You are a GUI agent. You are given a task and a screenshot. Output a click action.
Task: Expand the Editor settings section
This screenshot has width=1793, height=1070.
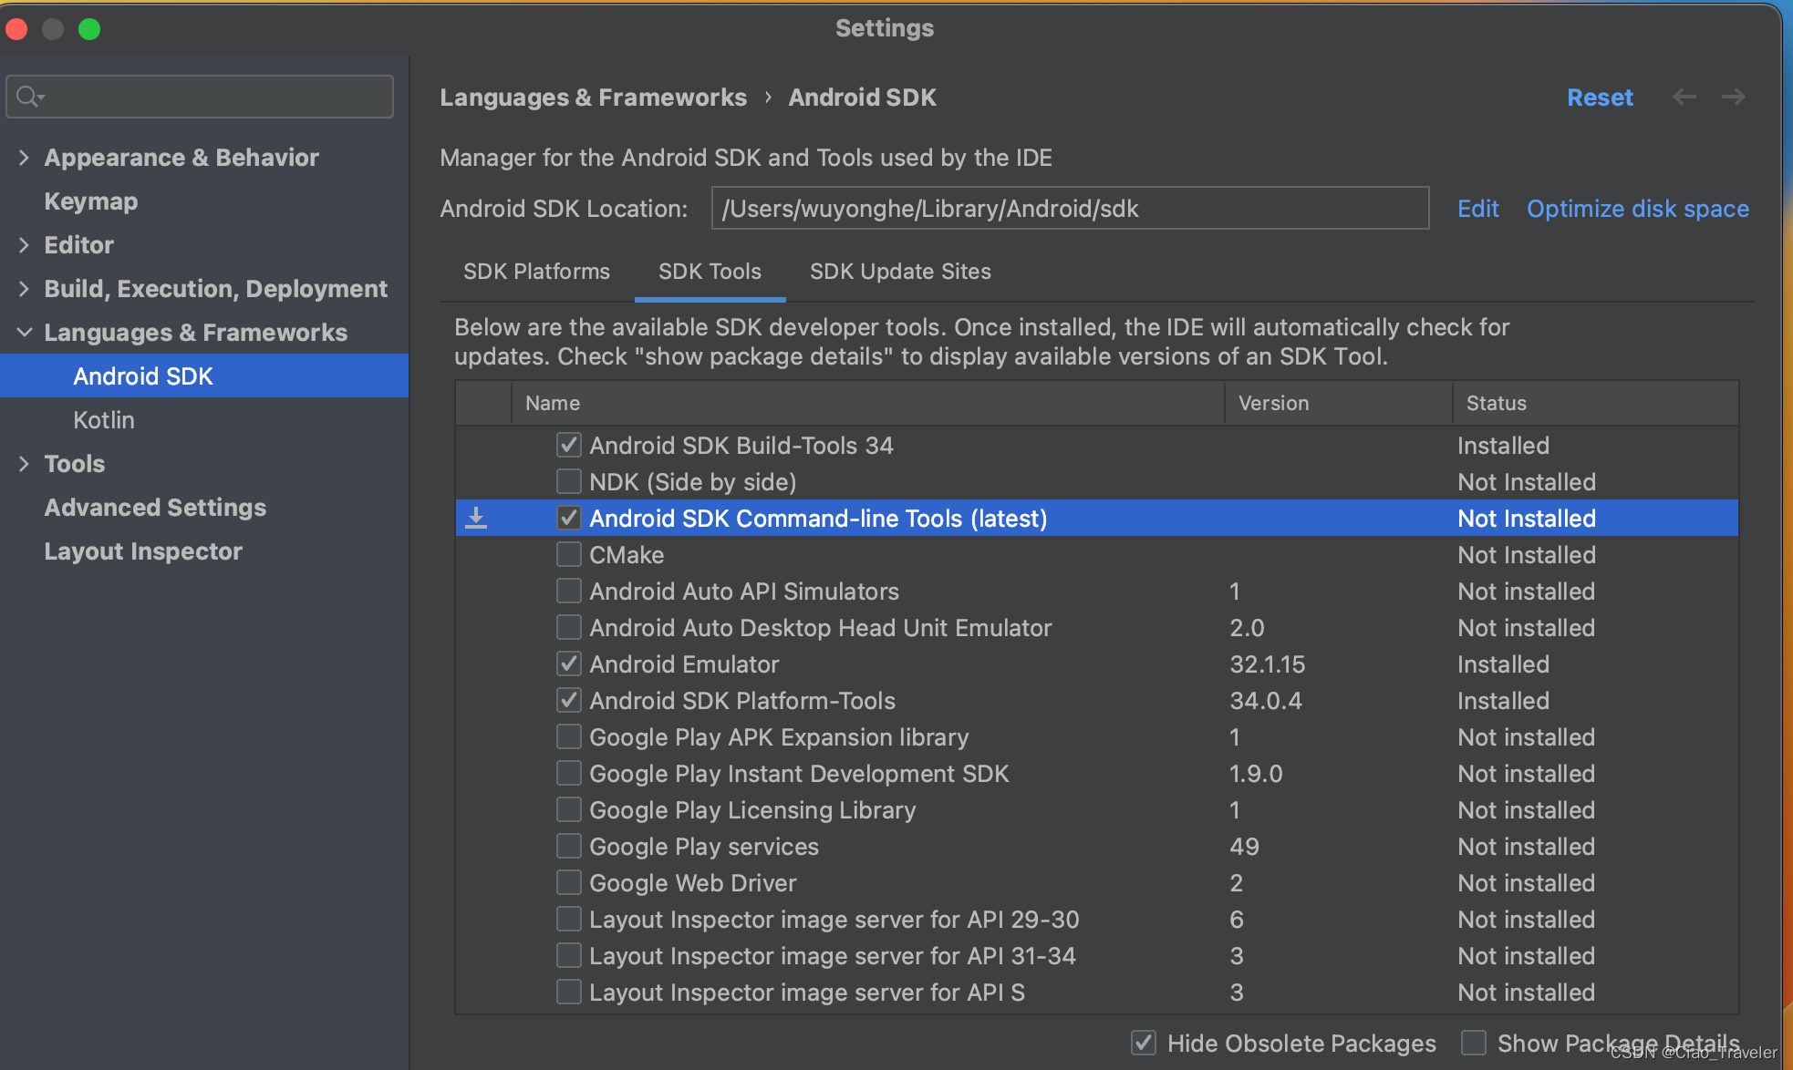coord(24,245)
